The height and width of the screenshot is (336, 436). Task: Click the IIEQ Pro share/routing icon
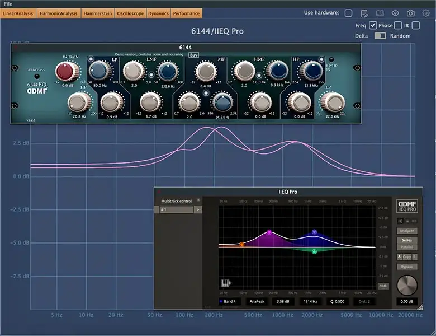tap(400, 221)
